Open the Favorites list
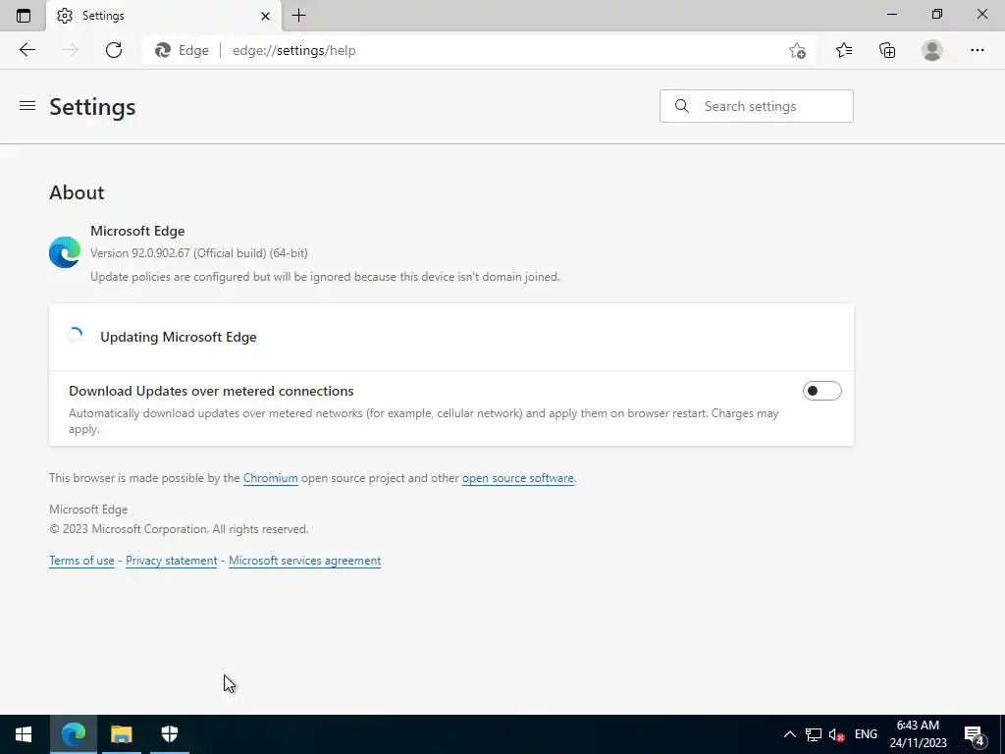The image size is (1005, 754). tap(843, 50)
